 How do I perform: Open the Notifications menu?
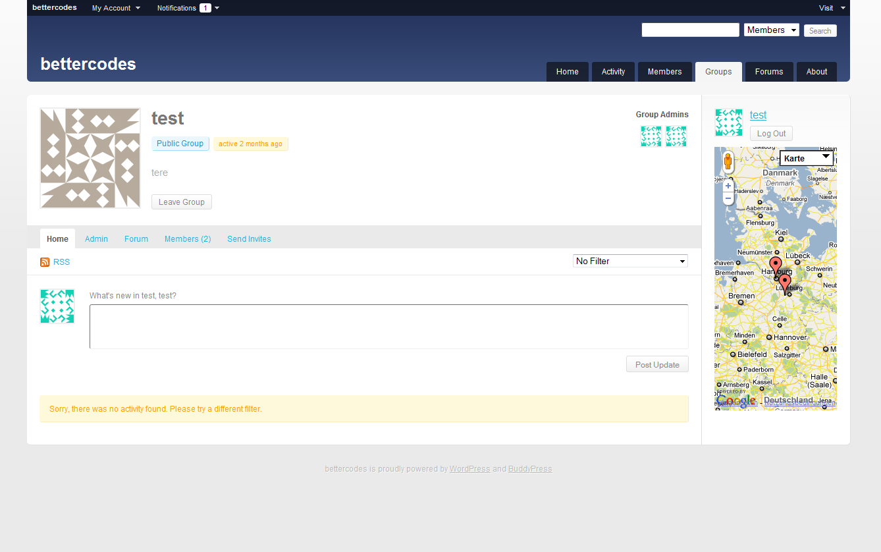click(188, 8)
